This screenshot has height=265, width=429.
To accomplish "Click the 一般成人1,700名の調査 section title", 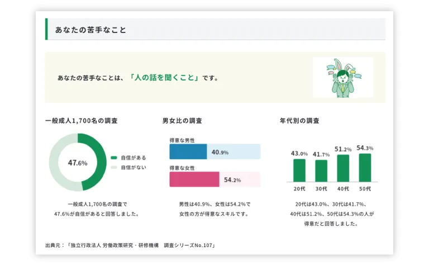I will coord(81,121).
